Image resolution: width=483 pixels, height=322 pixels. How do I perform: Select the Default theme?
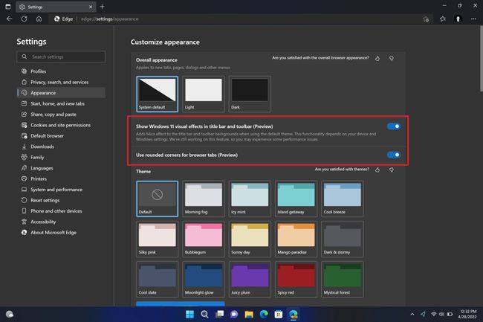157,199
